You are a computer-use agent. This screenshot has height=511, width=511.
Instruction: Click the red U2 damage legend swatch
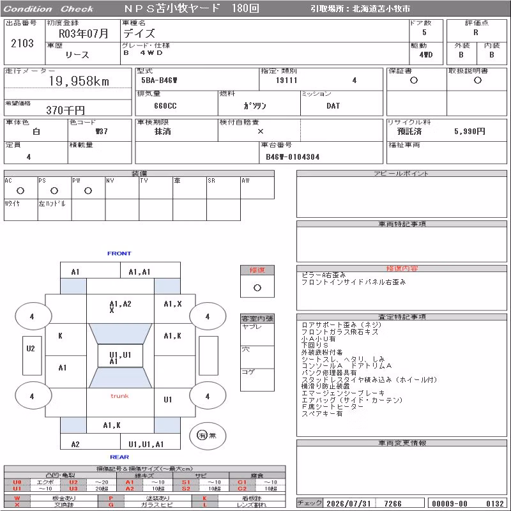[x=73, y=482]
